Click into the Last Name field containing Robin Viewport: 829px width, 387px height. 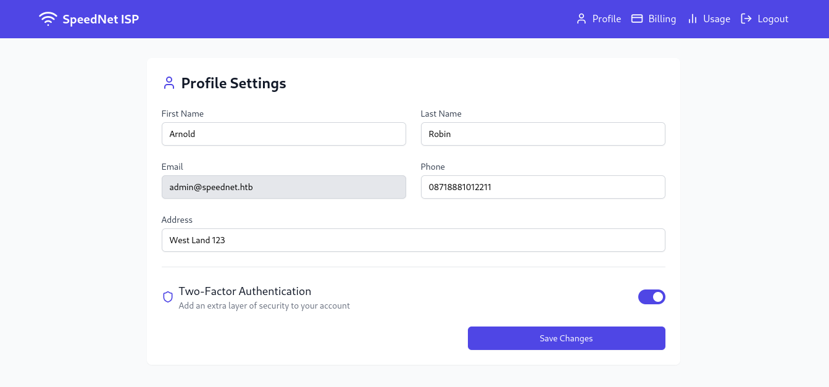(x=543, y=134)
